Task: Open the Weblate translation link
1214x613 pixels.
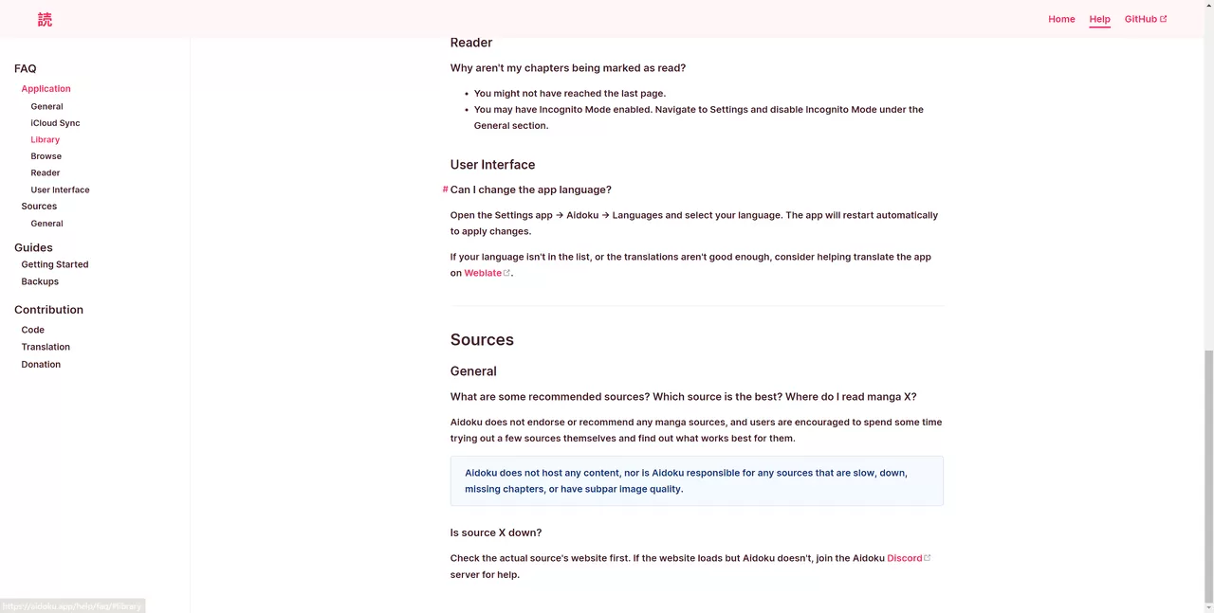Action: (x=483, y=273)
